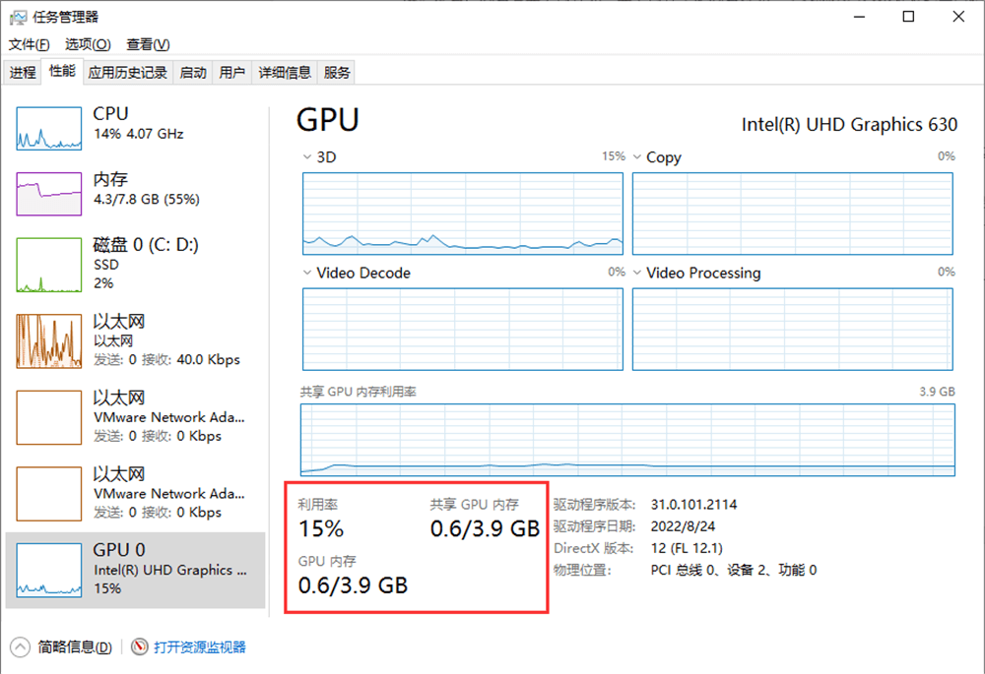This screenshot has width=985, height=674.
Task: Expand the Video Decode engine dropdown
Action: (x=306, y=273)
